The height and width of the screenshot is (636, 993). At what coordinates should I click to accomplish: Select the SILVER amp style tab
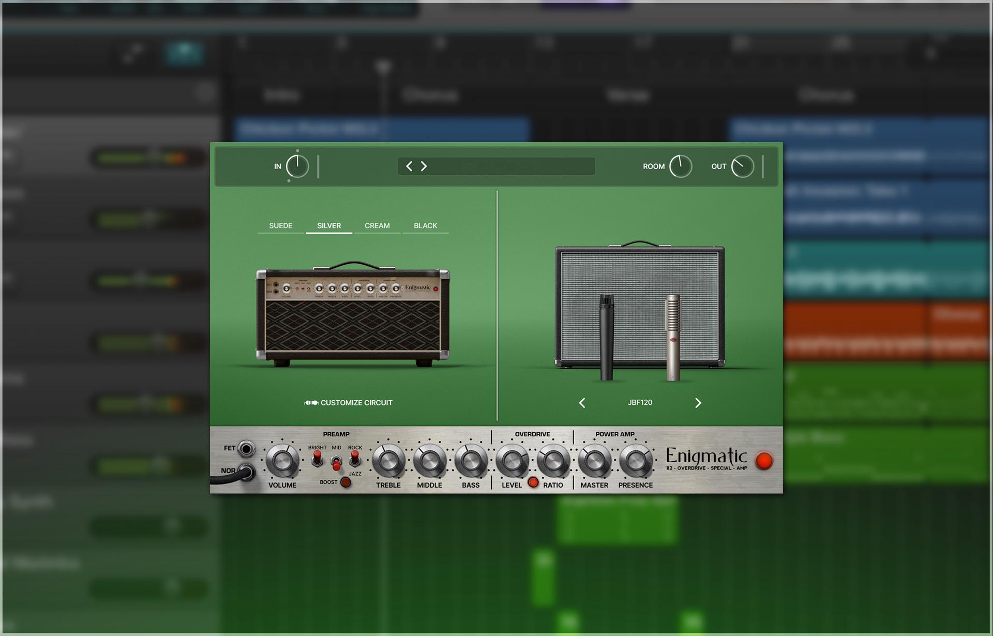point(329,226)
